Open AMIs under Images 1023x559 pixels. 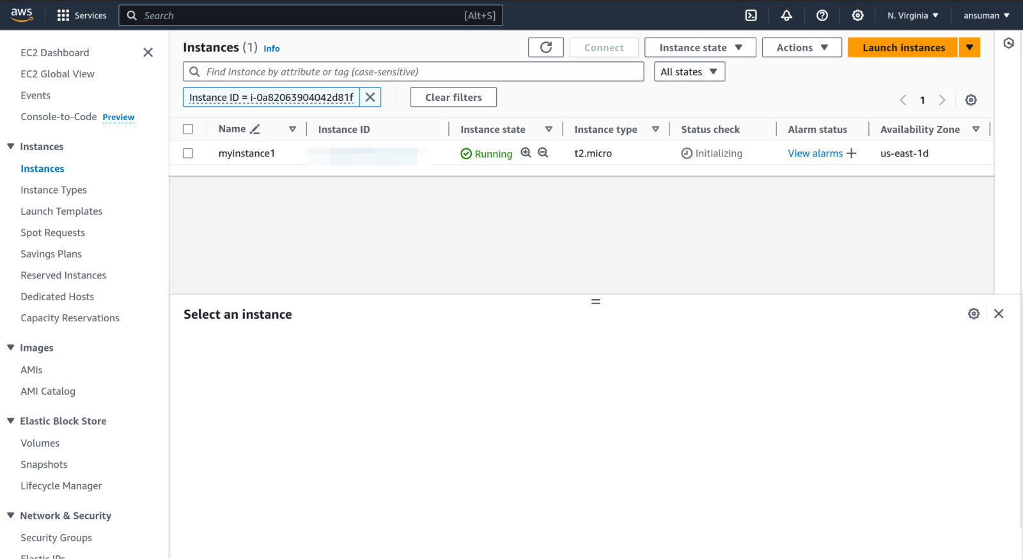point(31,370)
